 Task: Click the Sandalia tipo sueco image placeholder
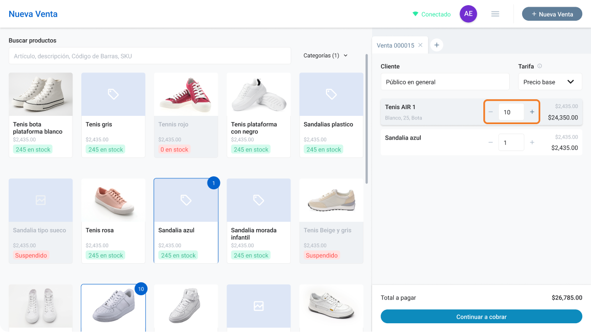(x=41, y=200)
